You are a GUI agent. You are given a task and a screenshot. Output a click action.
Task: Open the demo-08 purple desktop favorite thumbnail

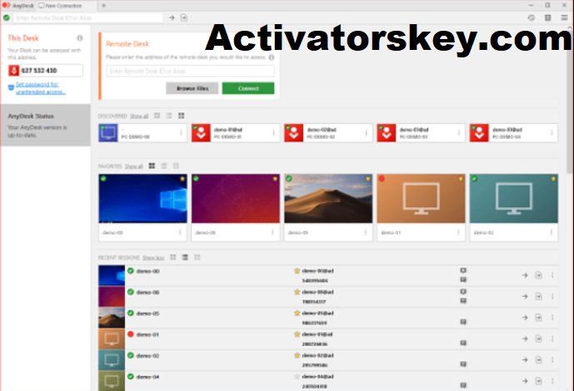(236, 199)
